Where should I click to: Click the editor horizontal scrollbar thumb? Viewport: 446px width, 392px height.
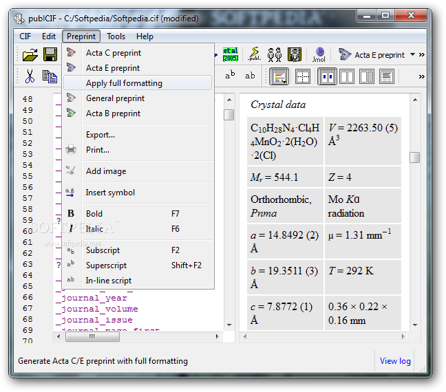point(92,336)
